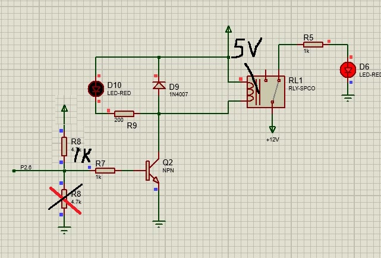This screenshot has height=258, width=381.
Task: Select resistor R5 near the relay
Action: click(x=313, y=45)
